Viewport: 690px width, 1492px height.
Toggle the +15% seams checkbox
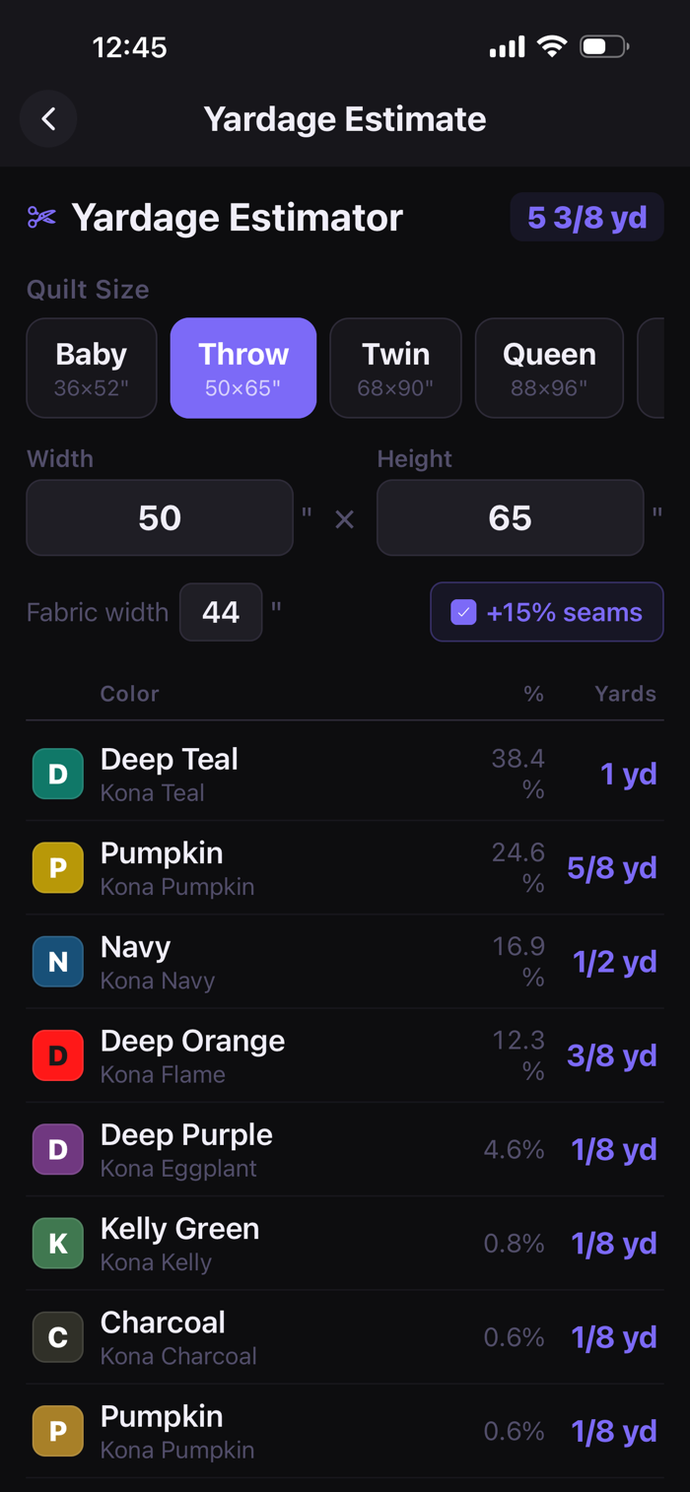point(463,612)
